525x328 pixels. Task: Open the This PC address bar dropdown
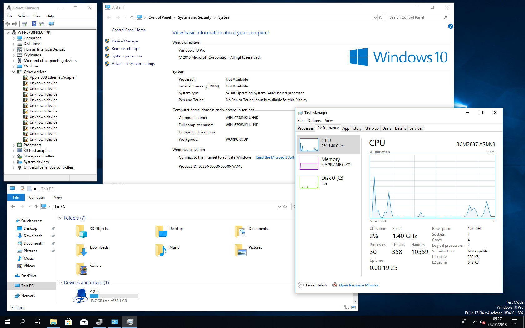[x=279, y=206]
